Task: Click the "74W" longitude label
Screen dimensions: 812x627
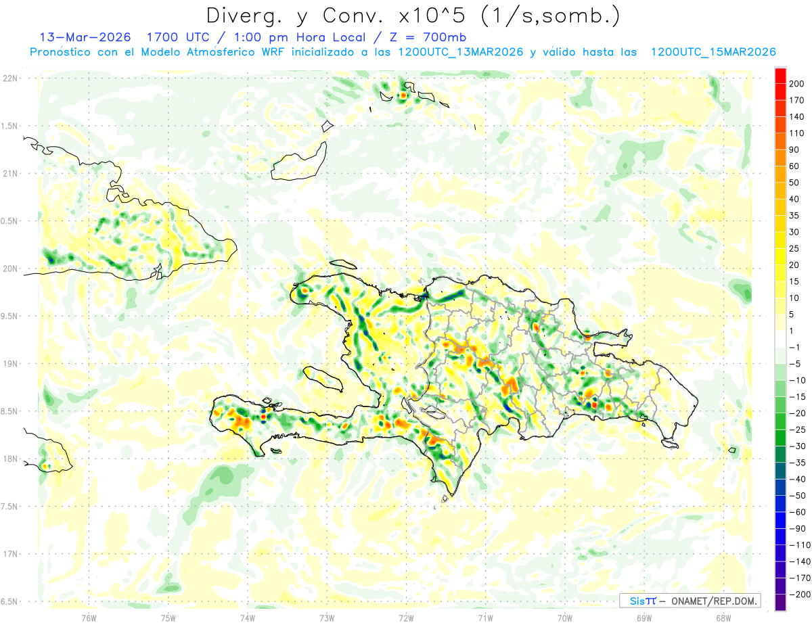Action: (248, 618)
